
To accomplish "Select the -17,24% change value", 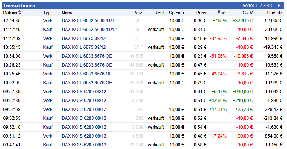I will point(218,136).
